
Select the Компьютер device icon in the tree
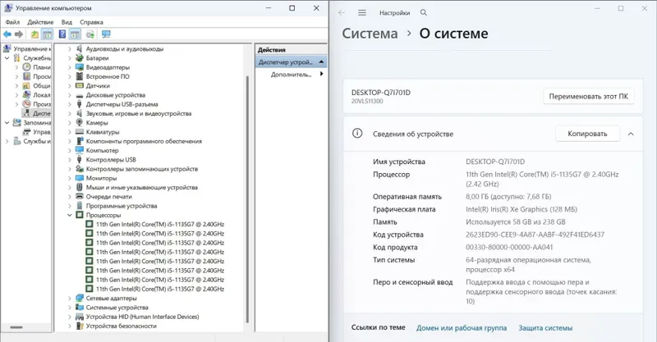pos(80,150)
